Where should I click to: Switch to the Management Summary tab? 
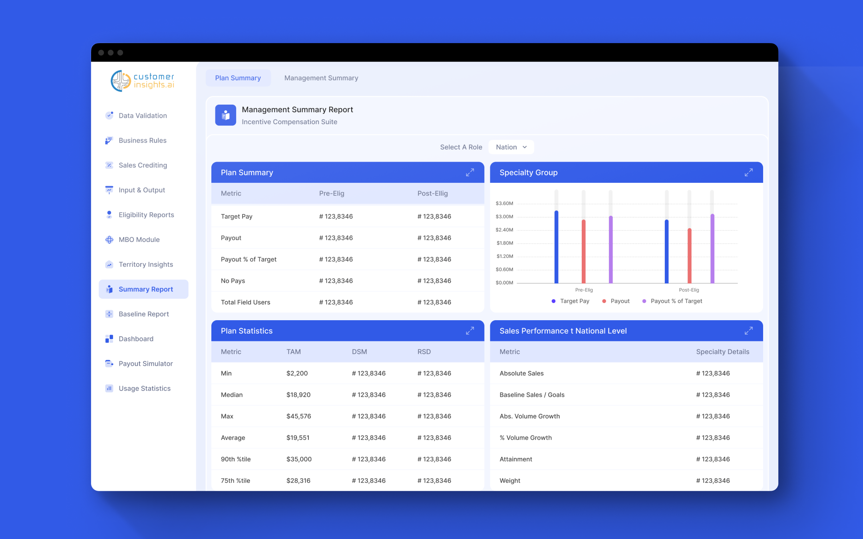point(321,78)
